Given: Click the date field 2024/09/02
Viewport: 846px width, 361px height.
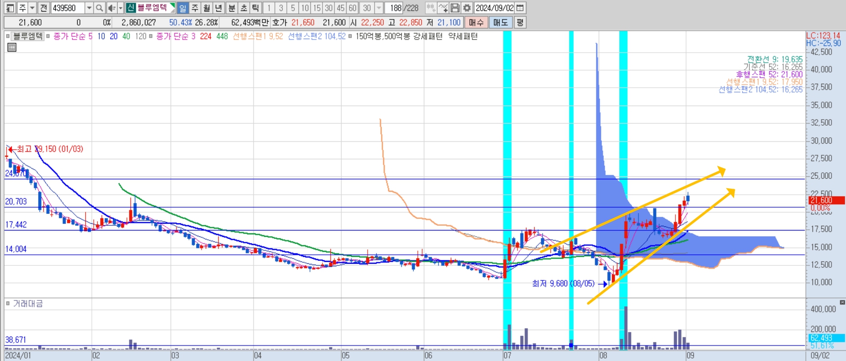Looking at the screenshot, I should (x=494, y=8).
